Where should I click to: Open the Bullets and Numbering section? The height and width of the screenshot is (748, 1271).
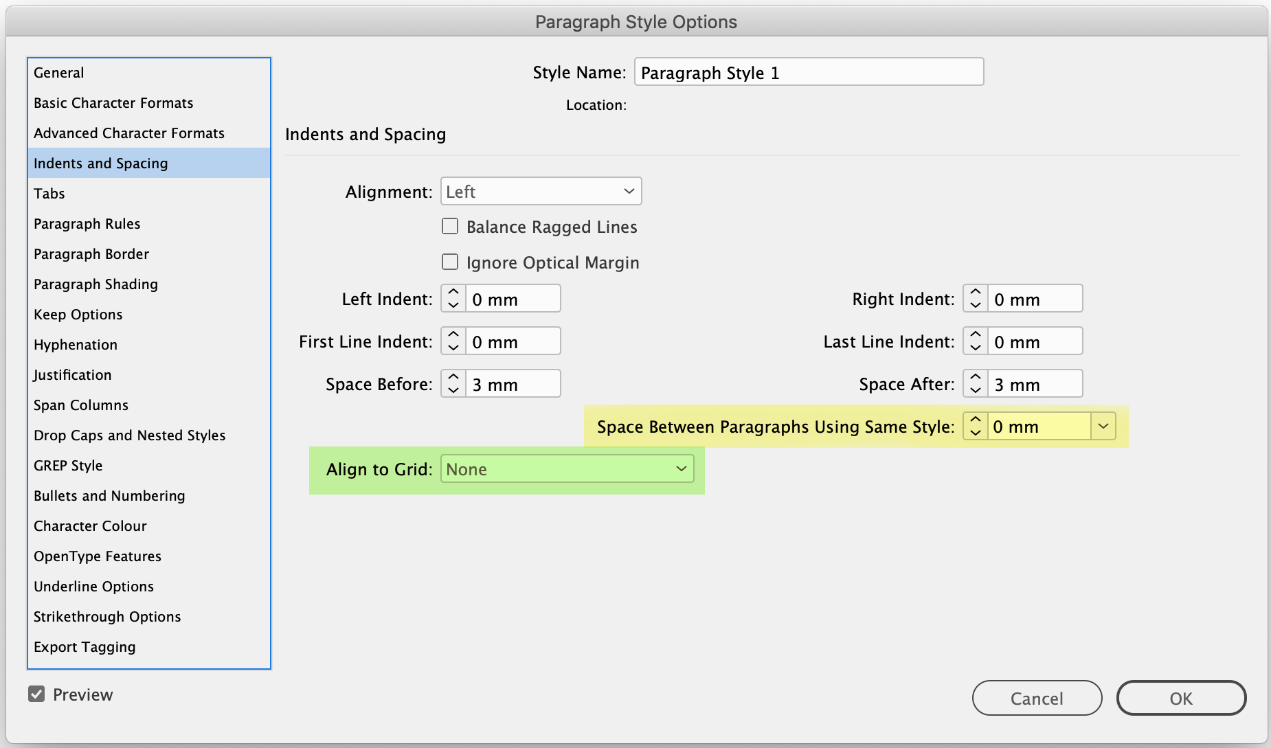[x=109, y=495]
